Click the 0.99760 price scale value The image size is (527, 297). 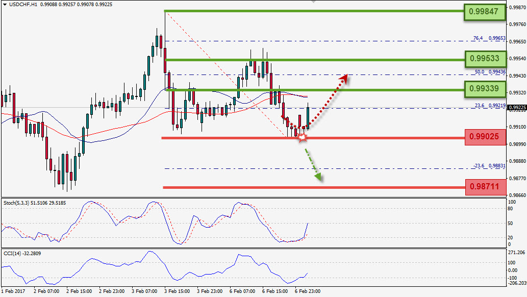518,24
